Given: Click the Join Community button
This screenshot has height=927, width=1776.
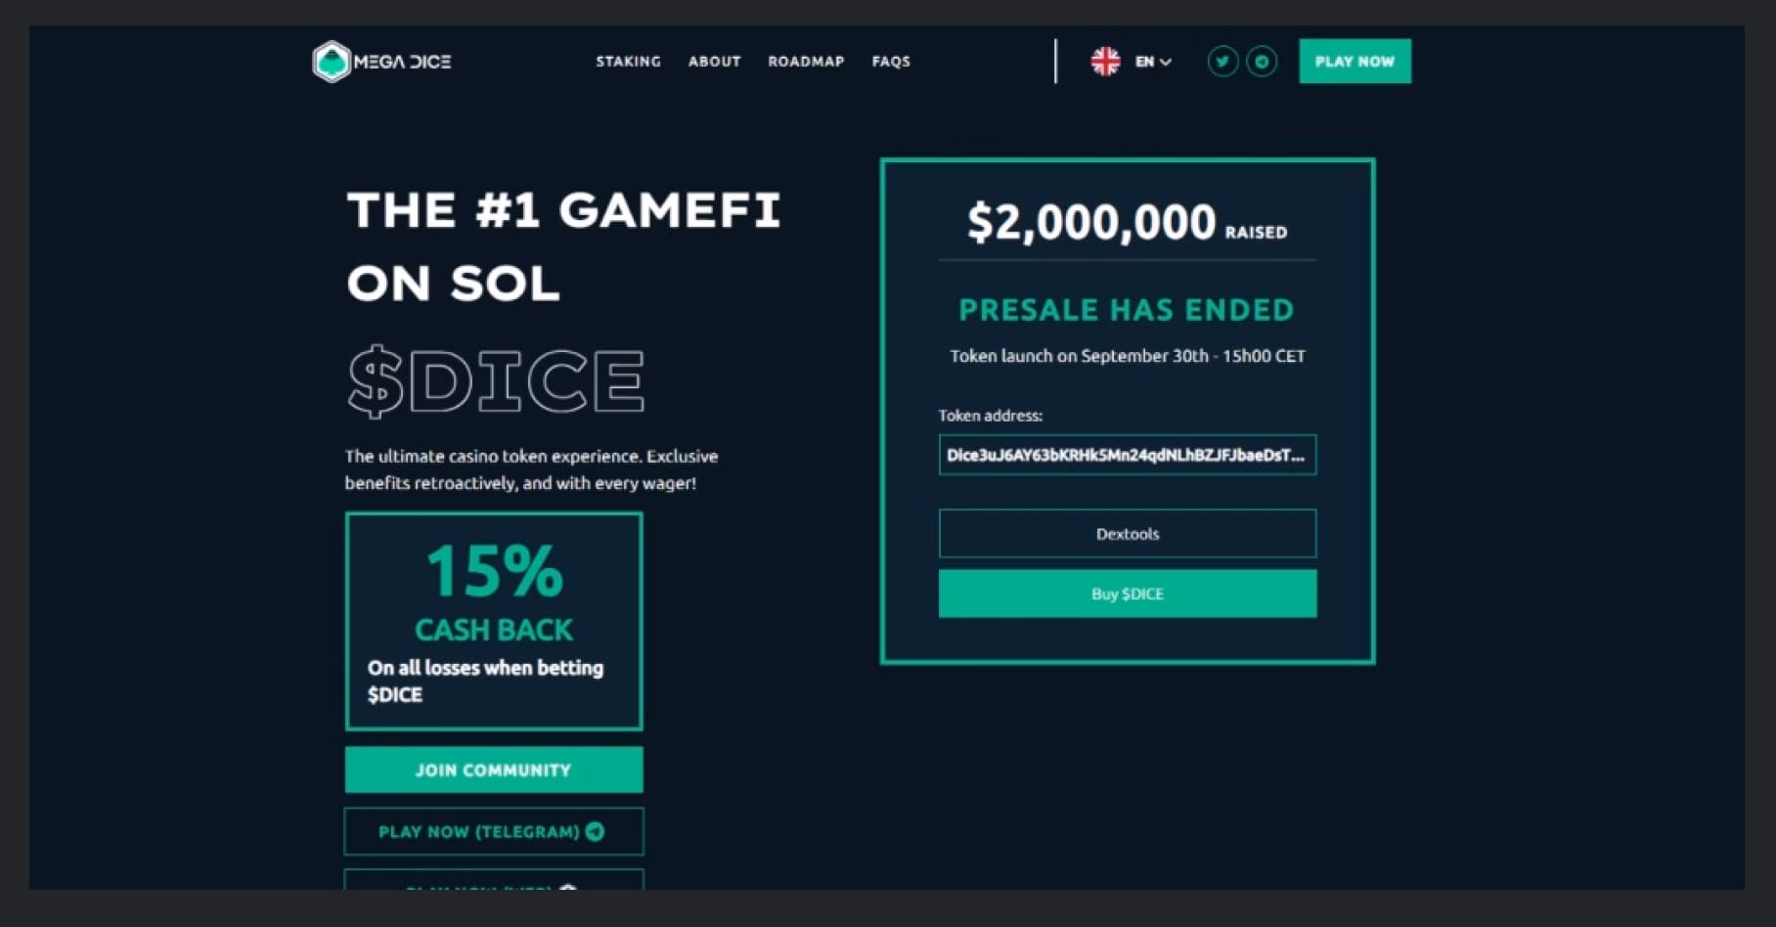Looking at the screenshot, I should click(x=494, y=770).
